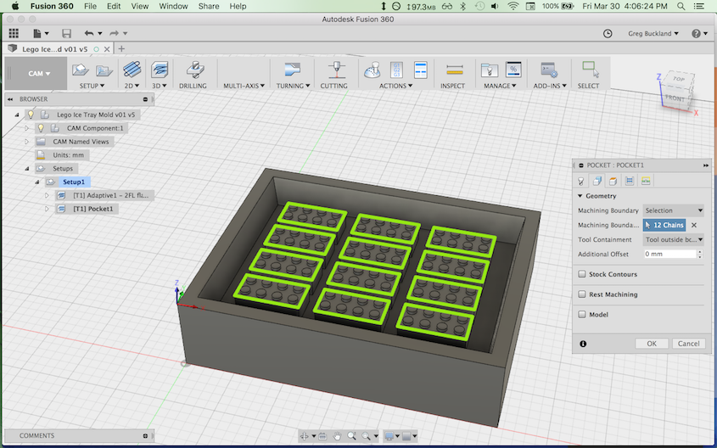Screen dimensions: 717x448
Task: Expand the CAM Component:1 tree node
Action: click(26, 128)
